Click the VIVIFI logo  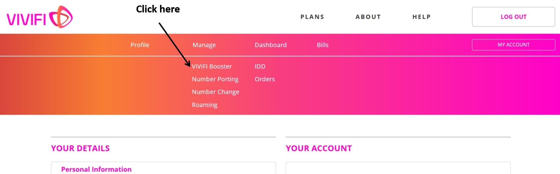coord(40,17)
